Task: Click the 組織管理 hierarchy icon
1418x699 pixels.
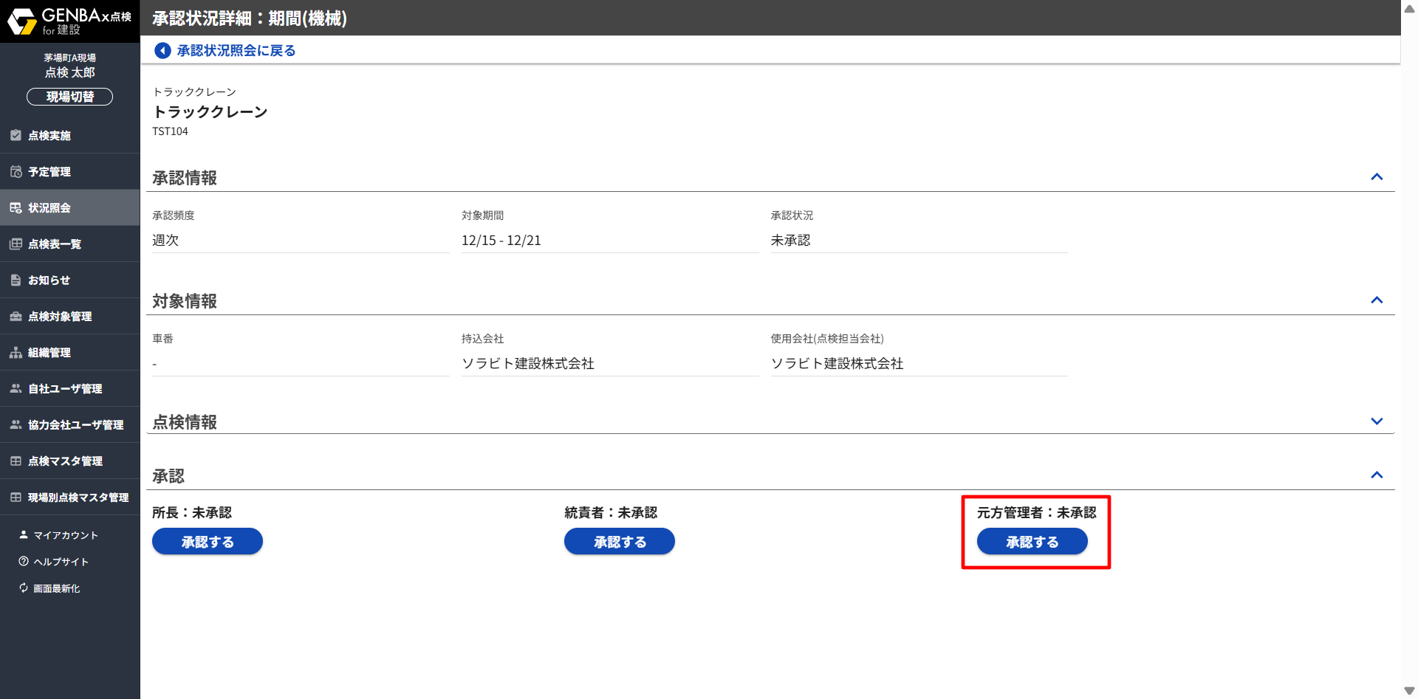Action: pos(16,352)
